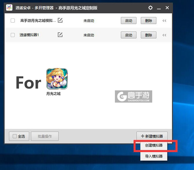Image resolution: width=194 pixels, height=170 pixels.
Task: Click the 高手游 logo watermark
Action: [x=134, y=97]
